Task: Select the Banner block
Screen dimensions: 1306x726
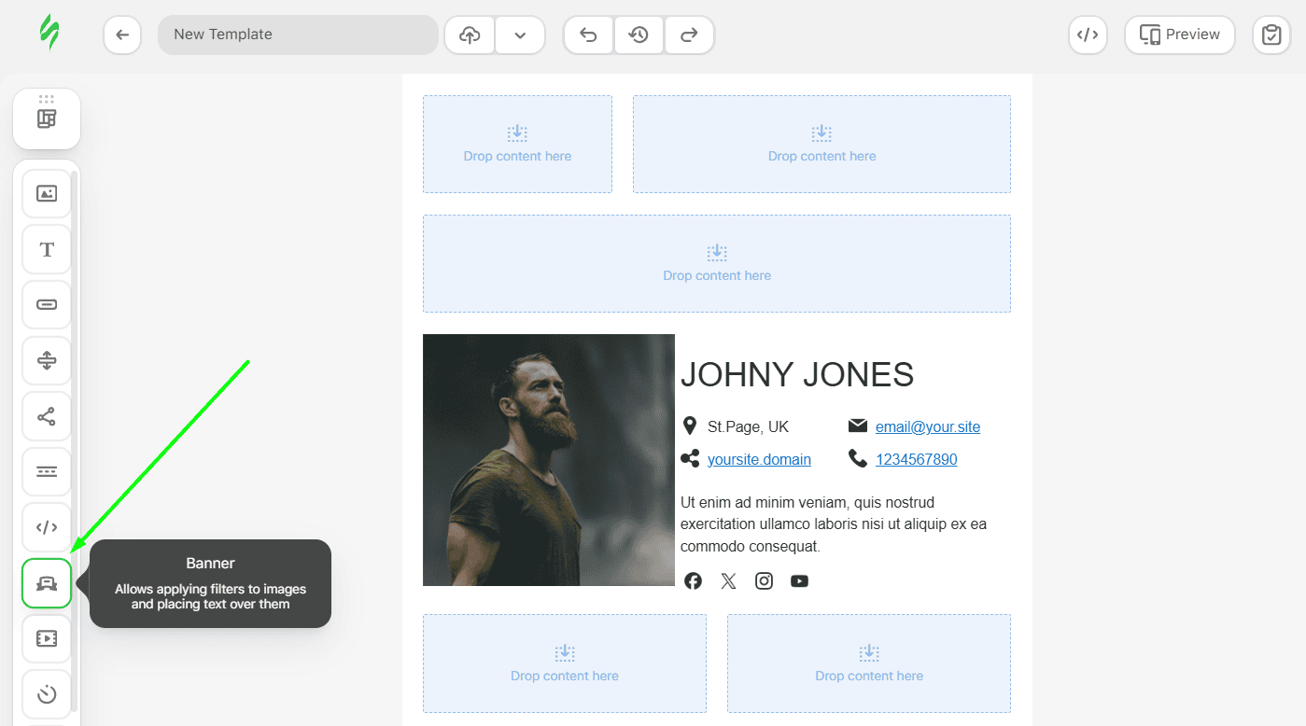Action: [x=47, y=583]
